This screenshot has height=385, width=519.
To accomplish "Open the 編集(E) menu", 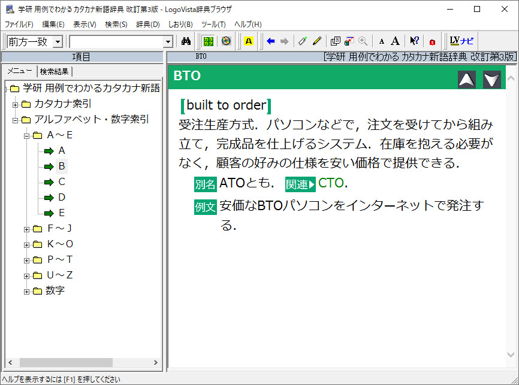I will tap(53, 24).
